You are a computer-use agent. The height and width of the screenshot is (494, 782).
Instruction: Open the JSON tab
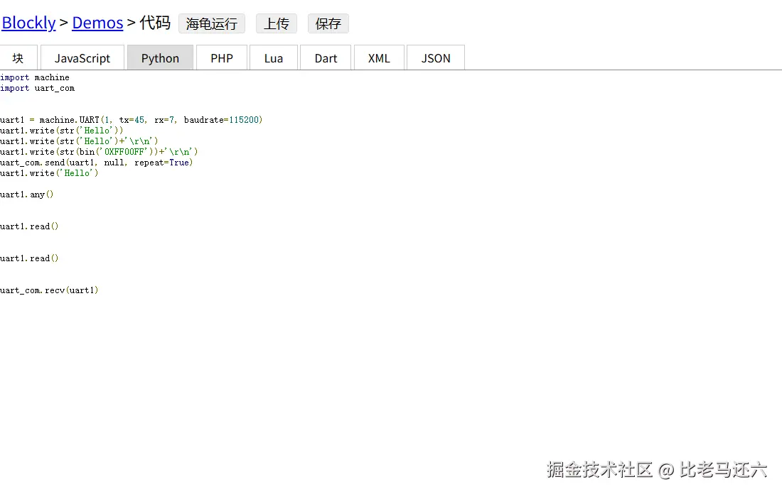(435, 57)
